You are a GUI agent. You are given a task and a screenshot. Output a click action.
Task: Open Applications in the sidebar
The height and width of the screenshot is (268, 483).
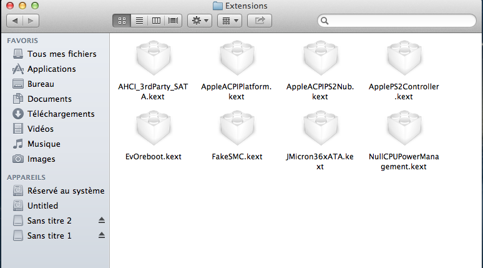click(55, 69)
